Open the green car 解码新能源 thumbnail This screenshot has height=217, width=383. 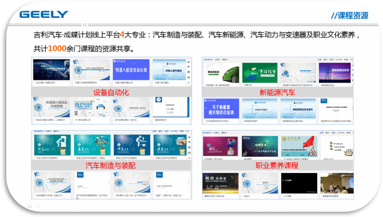tap(222, 73)
